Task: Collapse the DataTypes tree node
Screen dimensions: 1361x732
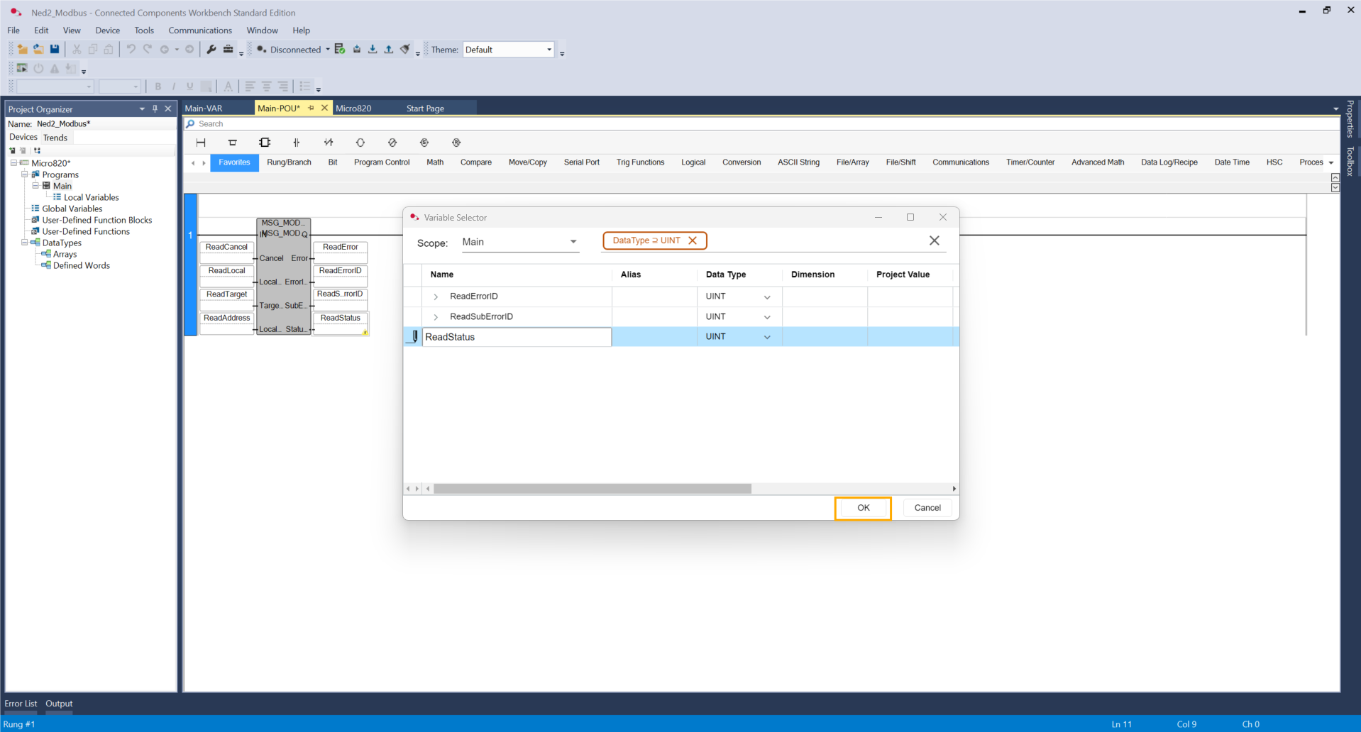Action: pos(25,243)
